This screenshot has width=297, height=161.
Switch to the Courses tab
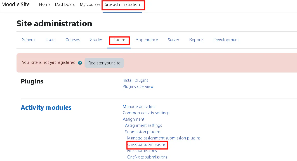point(72,40)
